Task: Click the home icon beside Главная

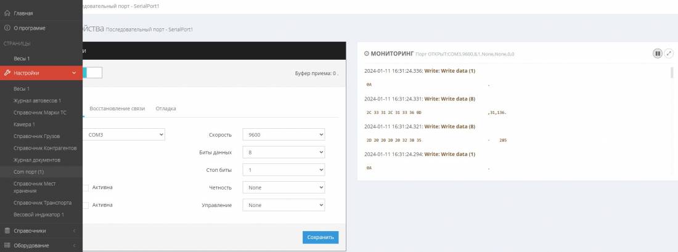Action: coord(7,14)
